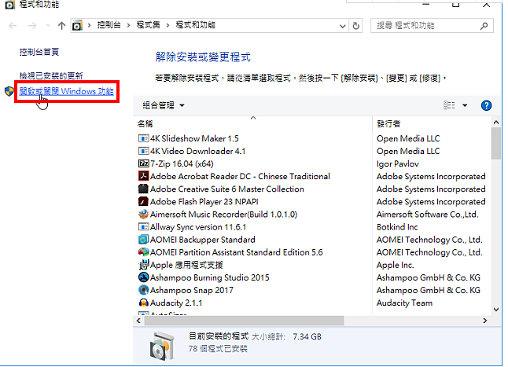
Task: Open 檢視已安裝的更新 link
Action: tap(51, 76)
